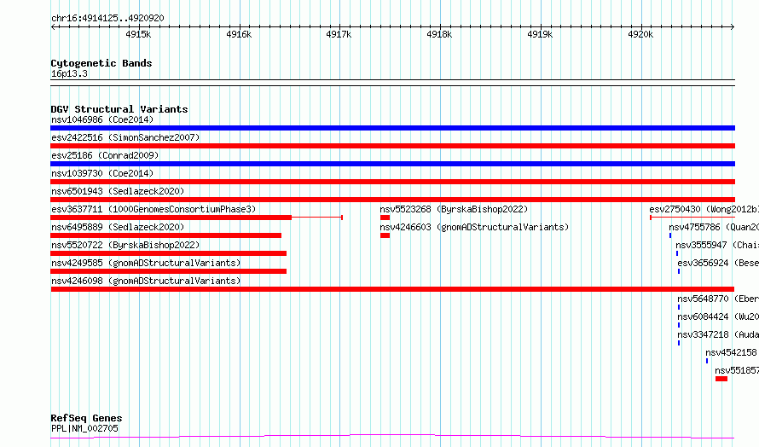Open variant esv25186 (Conrad2009) label

coord(105,155)
